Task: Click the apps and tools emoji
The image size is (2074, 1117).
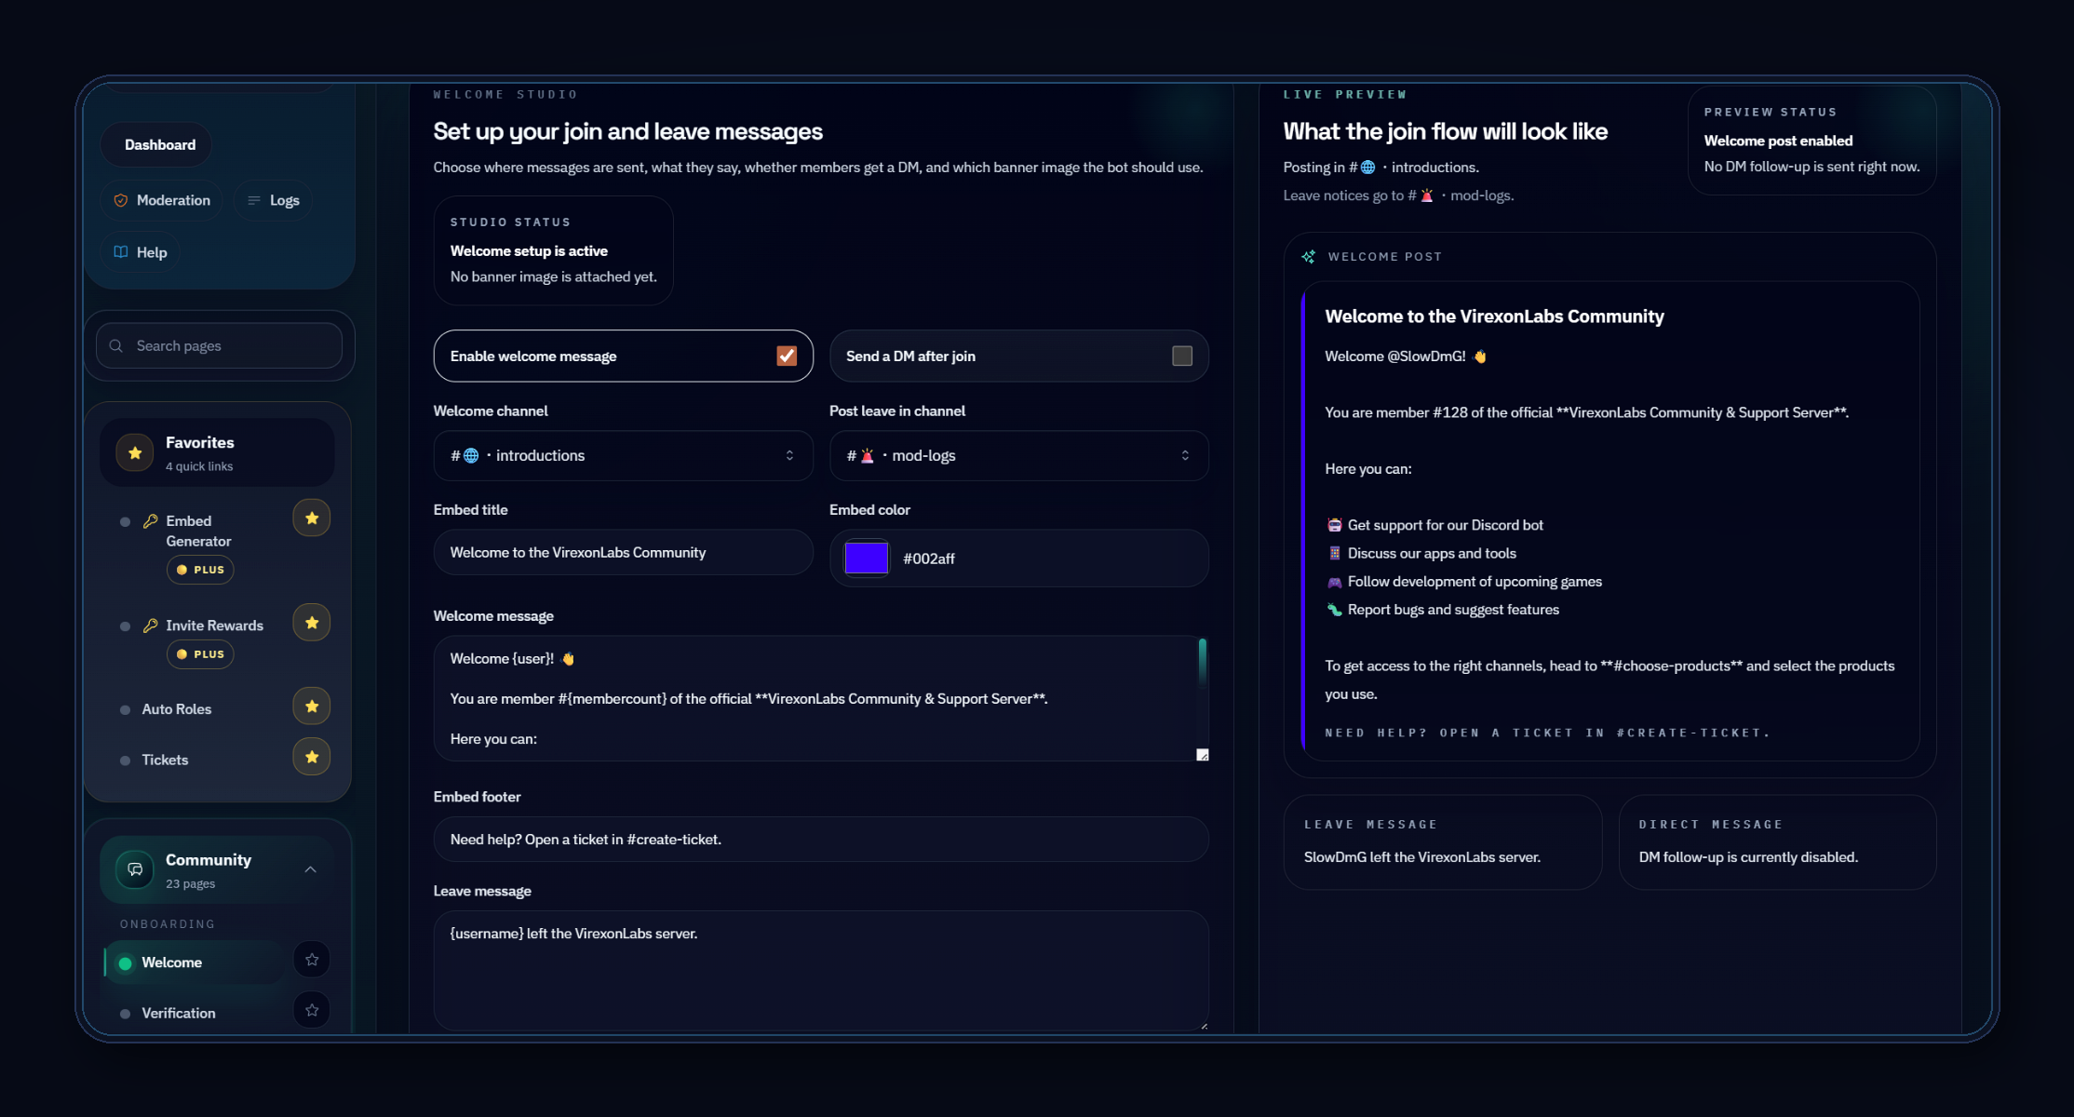Action: pos(1334,553)
